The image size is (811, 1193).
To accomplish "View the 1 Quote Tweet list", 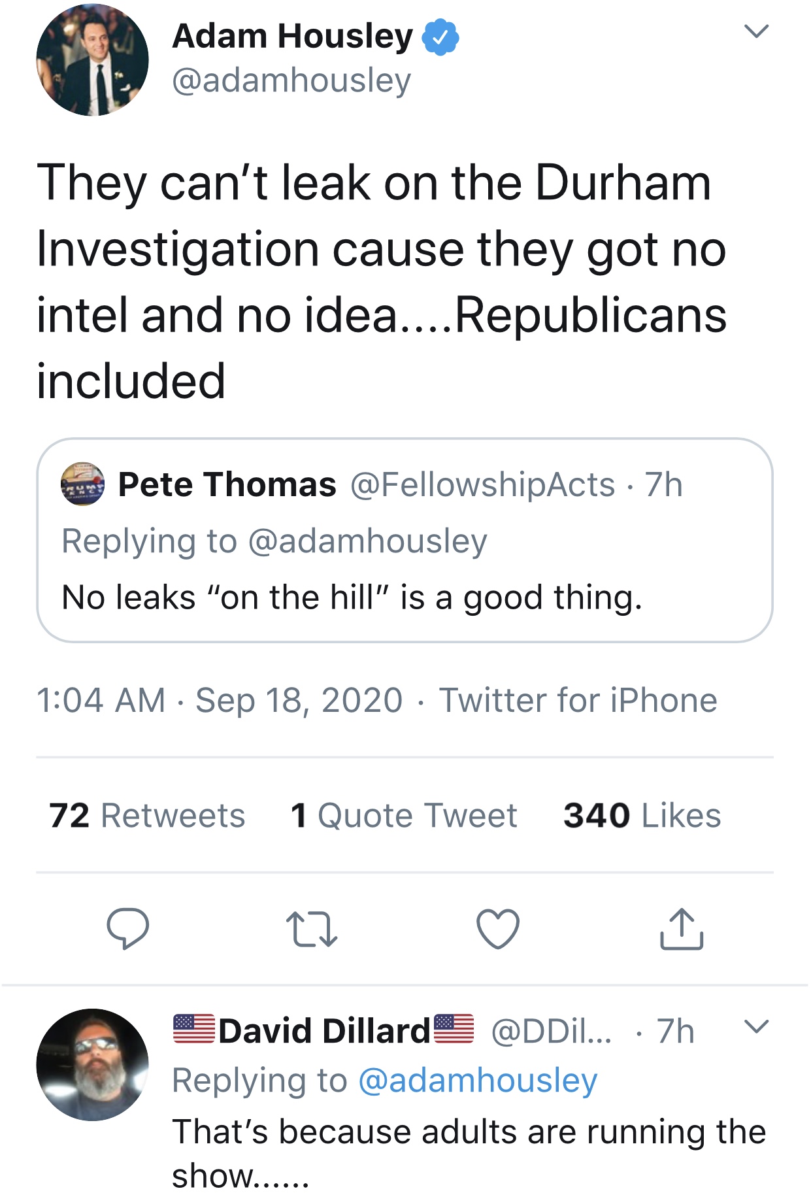I will pyautogui.click(x=404, y=816).
